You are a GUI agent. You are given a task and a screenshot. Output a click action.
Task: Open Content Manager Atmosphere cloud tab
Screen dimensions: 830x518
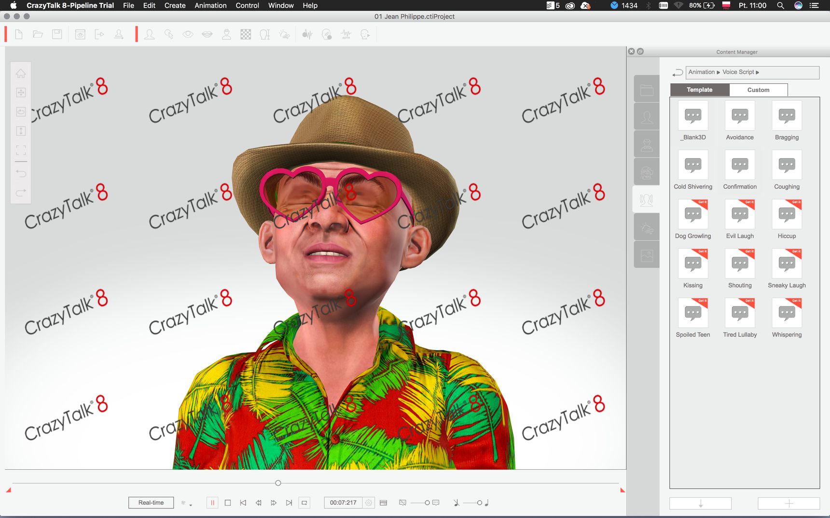(x=647, y=227)
